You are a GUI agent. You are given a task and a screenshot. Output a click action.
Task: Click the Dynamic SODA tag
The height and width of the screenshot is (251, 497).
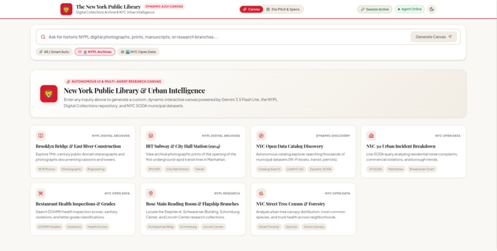(x=321, y=169)
